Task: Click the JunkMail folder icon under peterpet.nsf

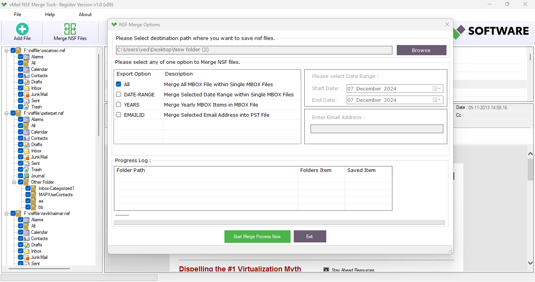Action: 26,157
